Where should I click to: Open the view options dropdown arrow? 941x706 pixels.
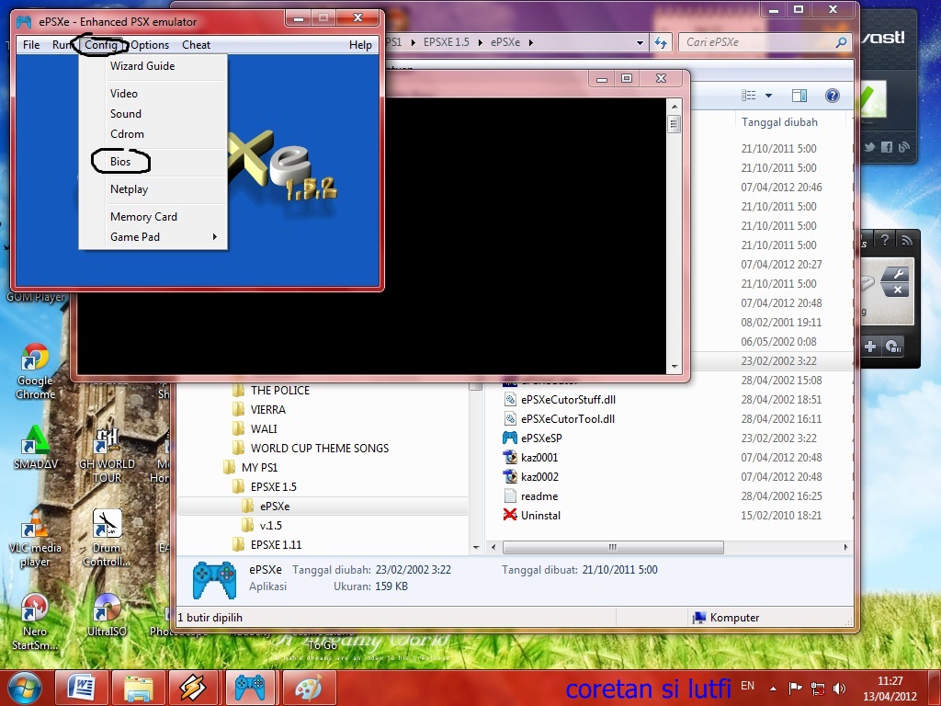768,96
